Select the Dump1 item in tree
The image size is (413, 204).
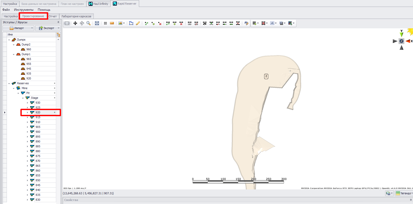coord(26,54)
